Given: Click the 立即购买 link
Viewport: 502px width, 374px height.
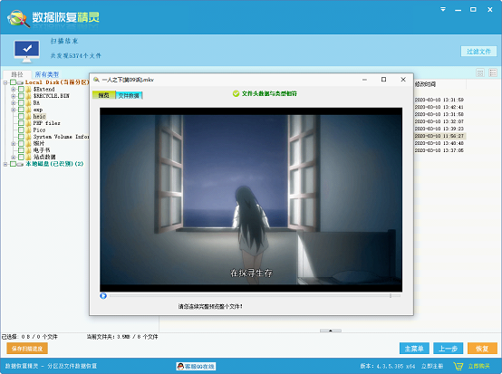Looking at the screenshot, I should click(x=479, y=366).
